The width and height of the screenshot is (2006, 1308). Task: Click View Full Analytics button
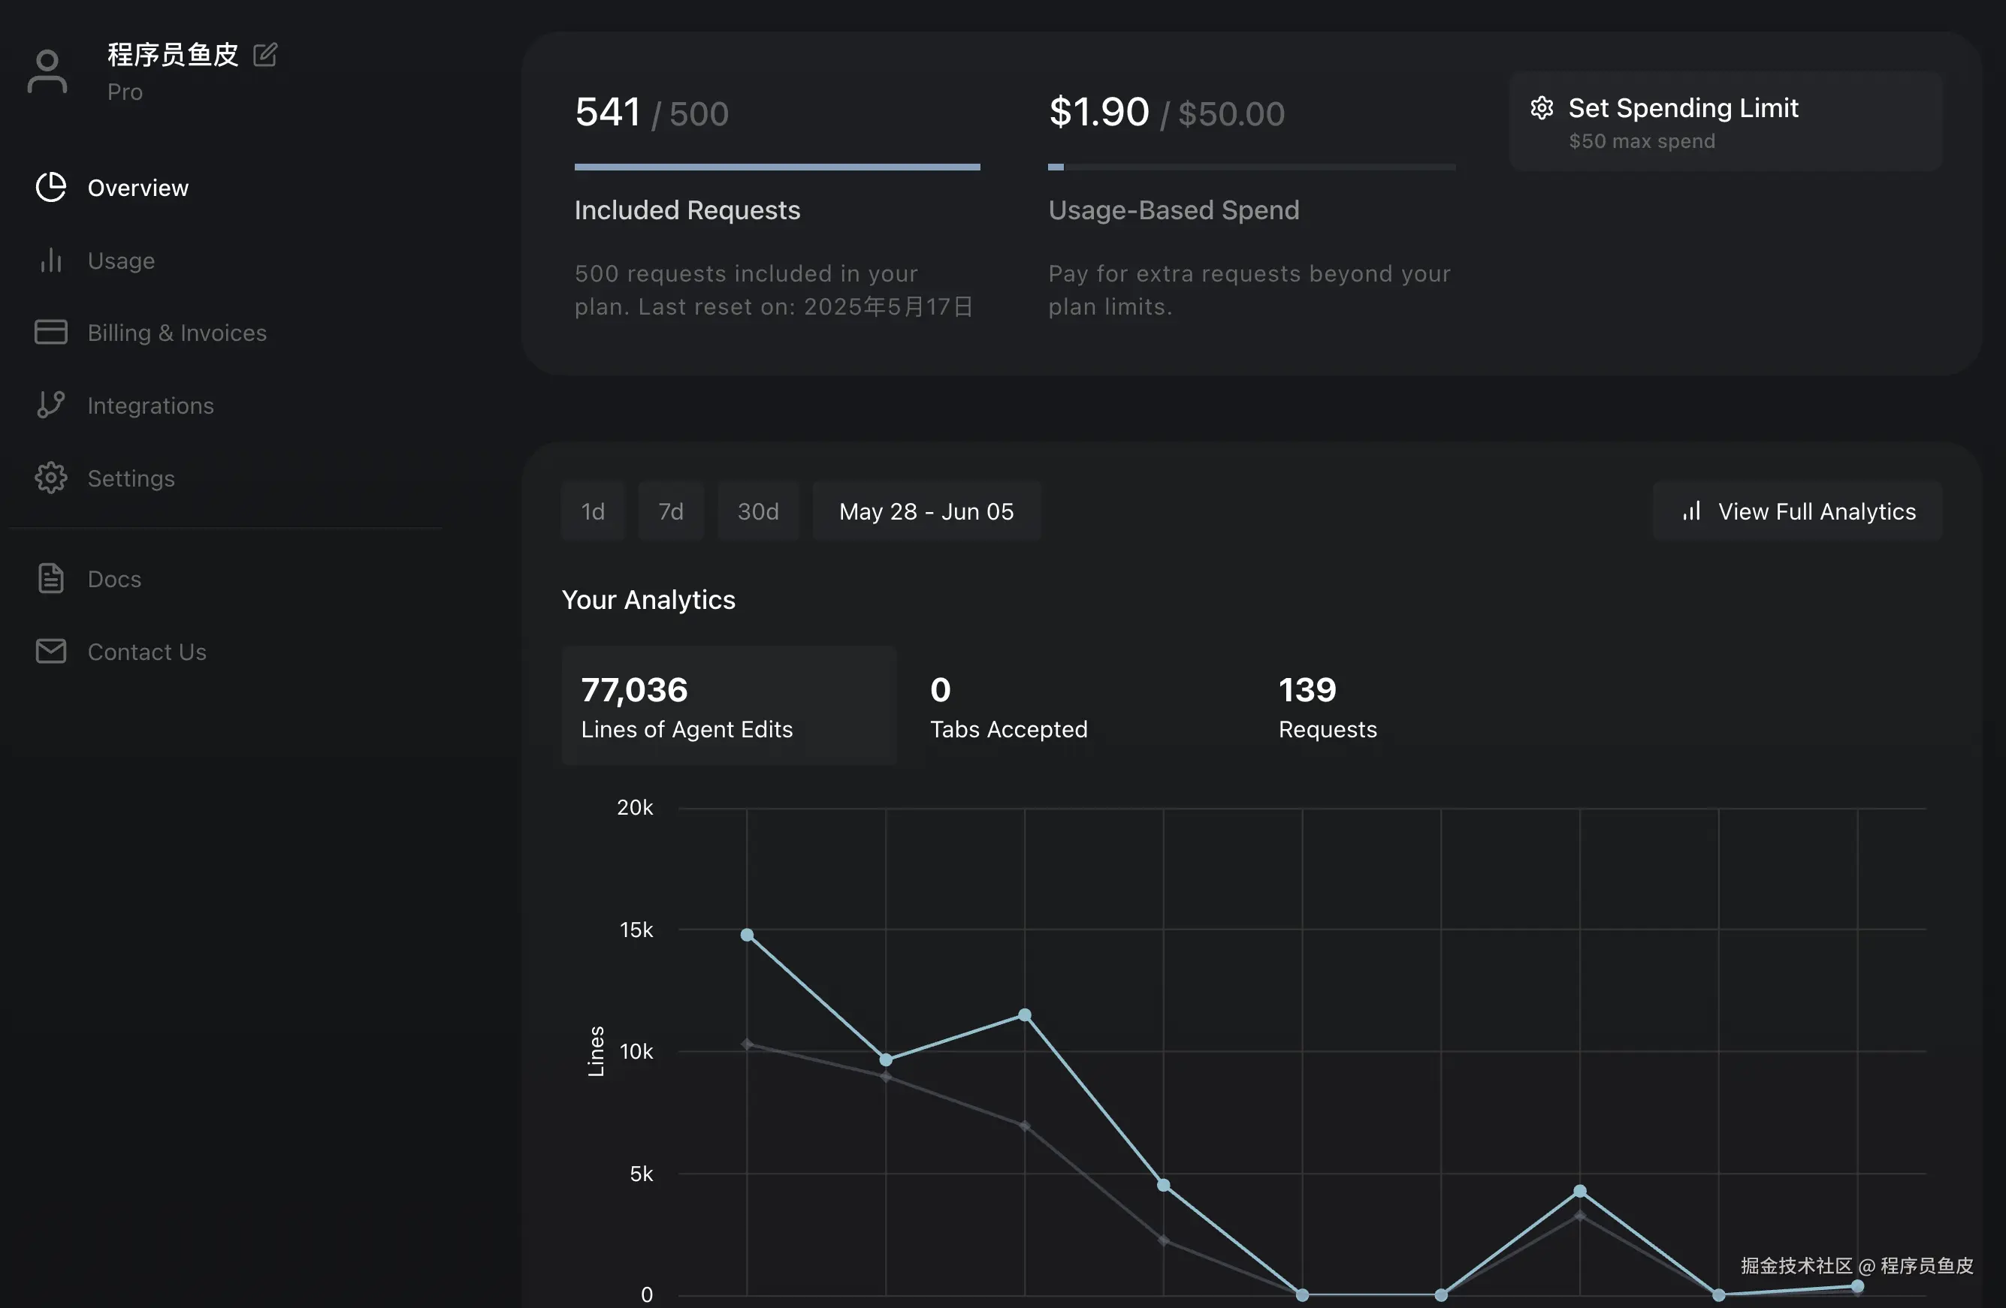pos(1797,511)
